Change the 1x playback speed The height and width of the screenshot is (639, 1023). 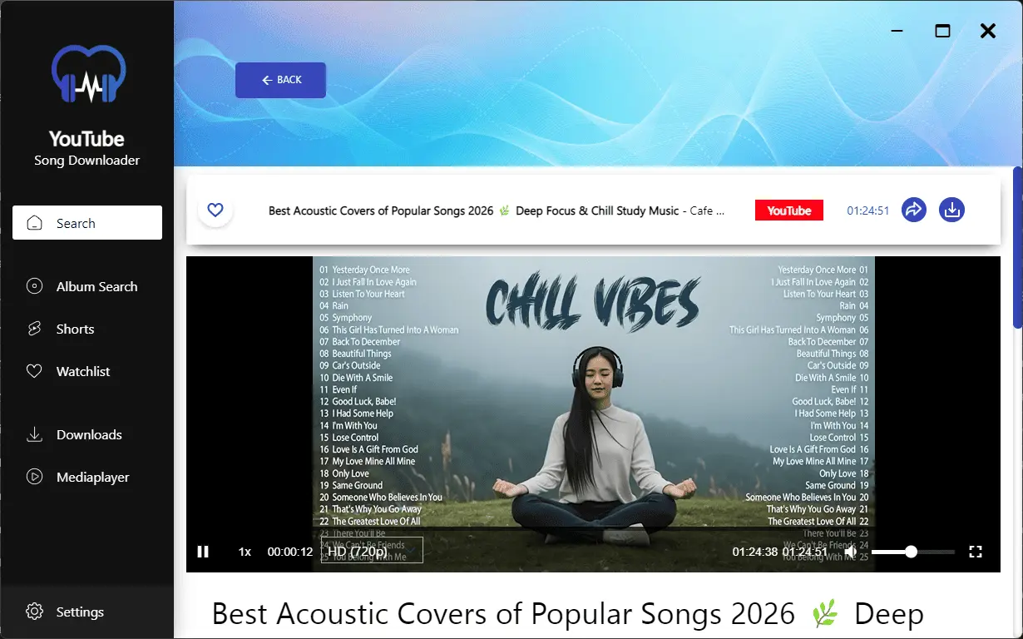[245, 552]
